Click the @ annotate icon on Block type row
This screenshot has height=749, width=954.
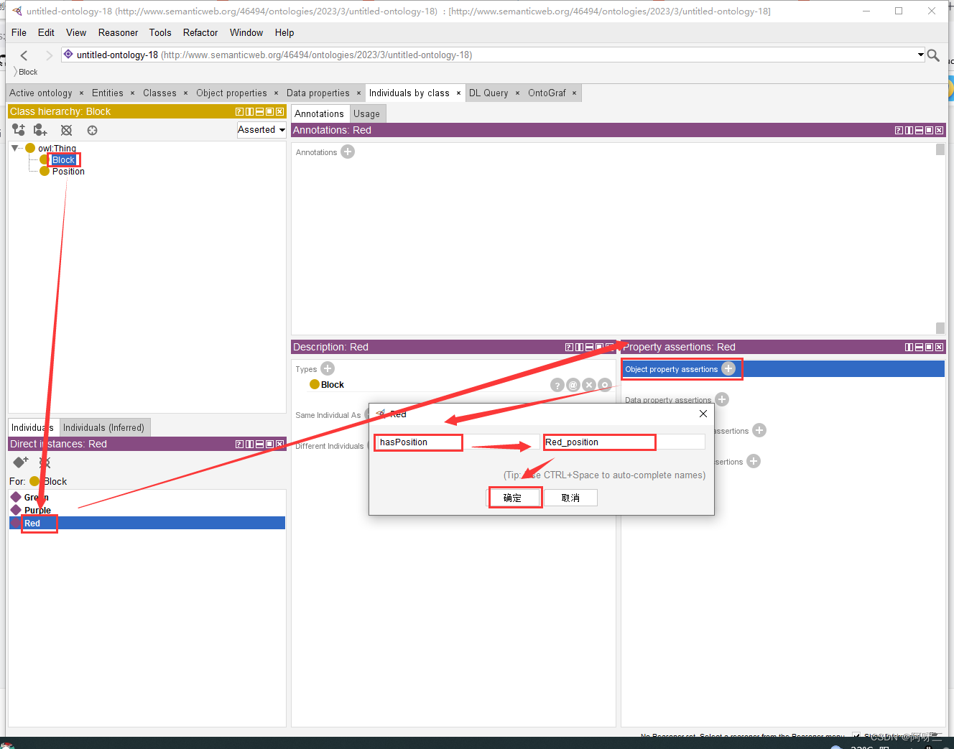(x=573, y=385)
